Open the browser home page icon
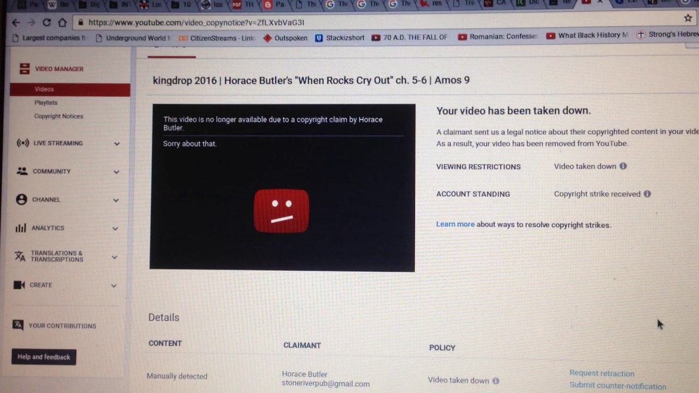 (62, 22)
